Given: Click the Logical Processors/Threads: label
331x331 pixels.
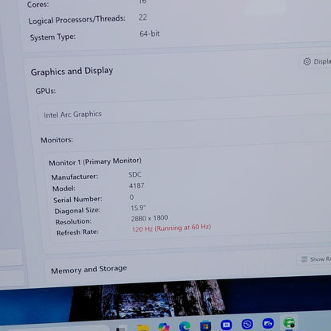Looking at the screenshot, I should click(x=77, y=20).
